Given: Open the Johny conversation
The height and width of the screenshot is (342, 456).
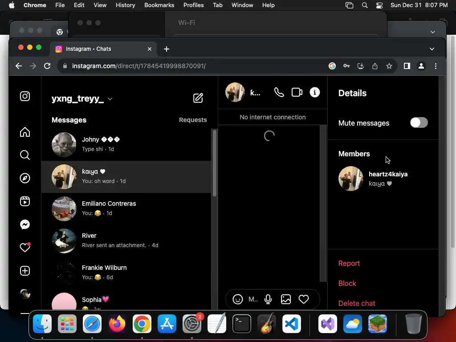Looking at the screenshot, I should [126, 145].
